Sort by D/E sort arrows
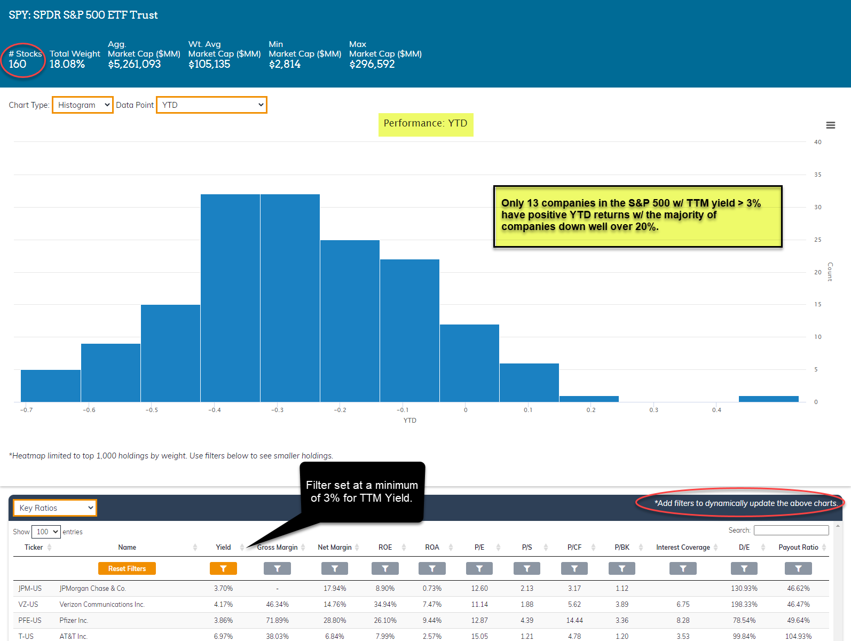This screenshot has width=851, height=641. point(763,547)
